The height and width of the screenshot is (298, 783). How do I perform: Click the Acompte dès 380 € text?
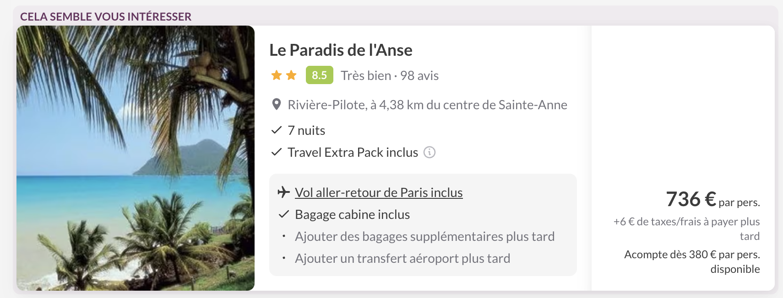coord(692,255)
